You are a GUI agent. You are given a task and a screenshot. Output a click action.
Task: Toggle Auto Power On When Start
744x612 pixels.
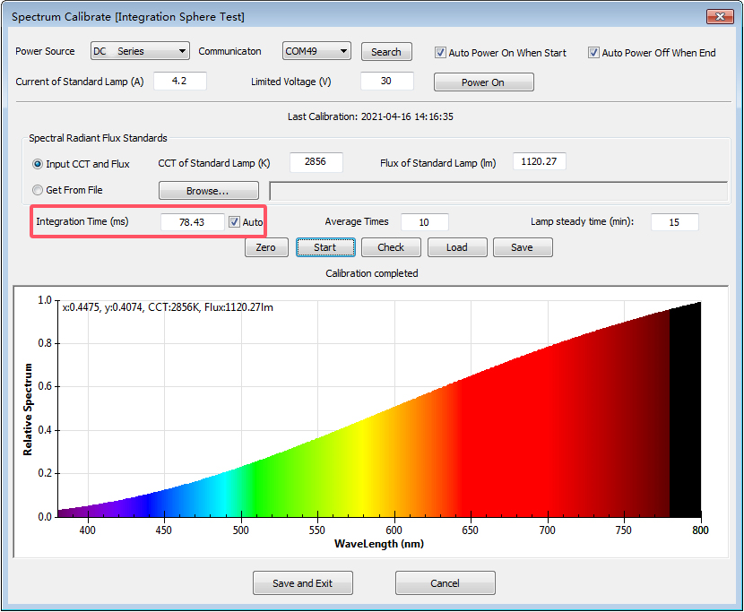coord(440,53)
